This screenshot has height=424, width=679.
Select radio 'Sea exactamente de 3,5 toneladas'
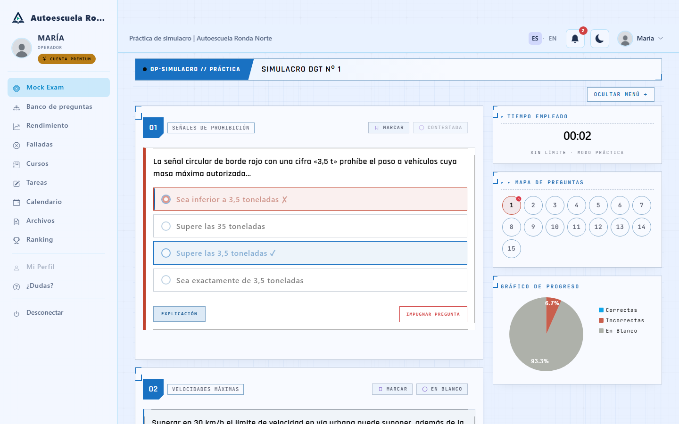166,280
